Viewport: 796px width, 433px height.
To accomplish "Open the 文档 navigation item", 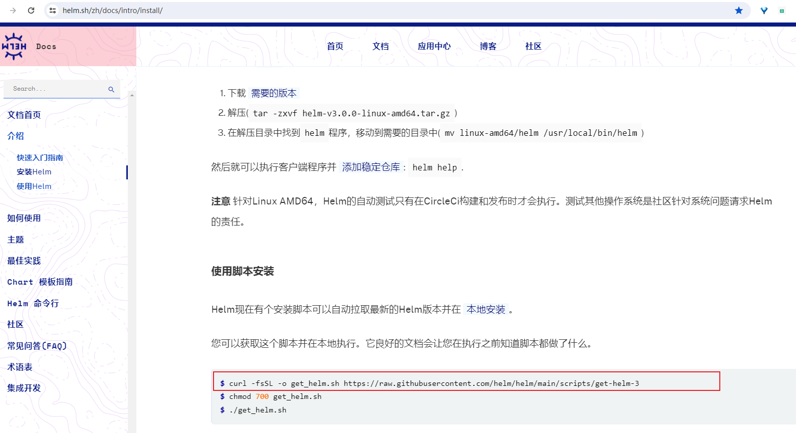I will [380, 46].
